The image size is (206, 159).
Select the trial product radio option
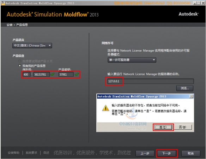[20, 61]
